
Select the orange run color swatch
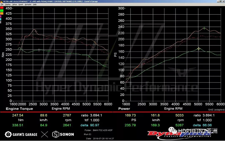click(x=1, y=14)
